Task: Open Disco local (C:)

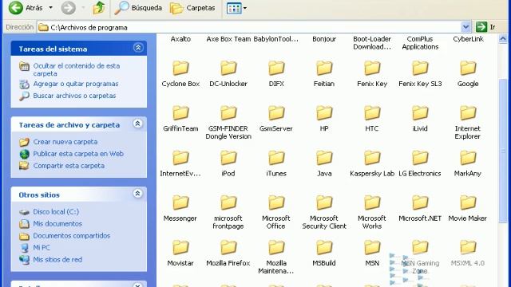Action: [49, 212]
